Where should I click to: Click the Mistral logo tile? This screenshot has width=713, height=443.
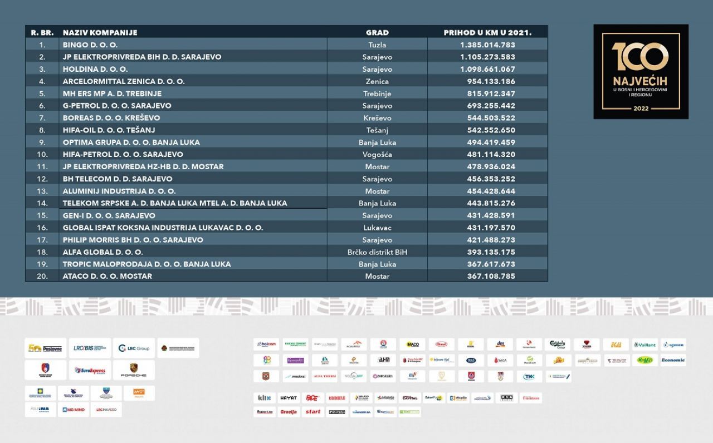point(295,376)
